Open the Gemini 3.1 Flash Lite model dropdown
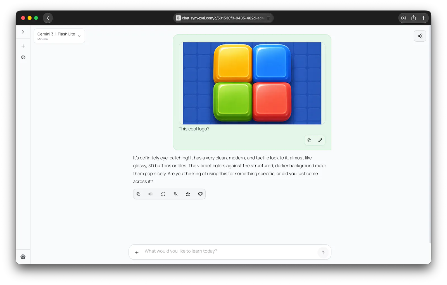This screenshot has height=285, width=447. (x=59, y=36)
